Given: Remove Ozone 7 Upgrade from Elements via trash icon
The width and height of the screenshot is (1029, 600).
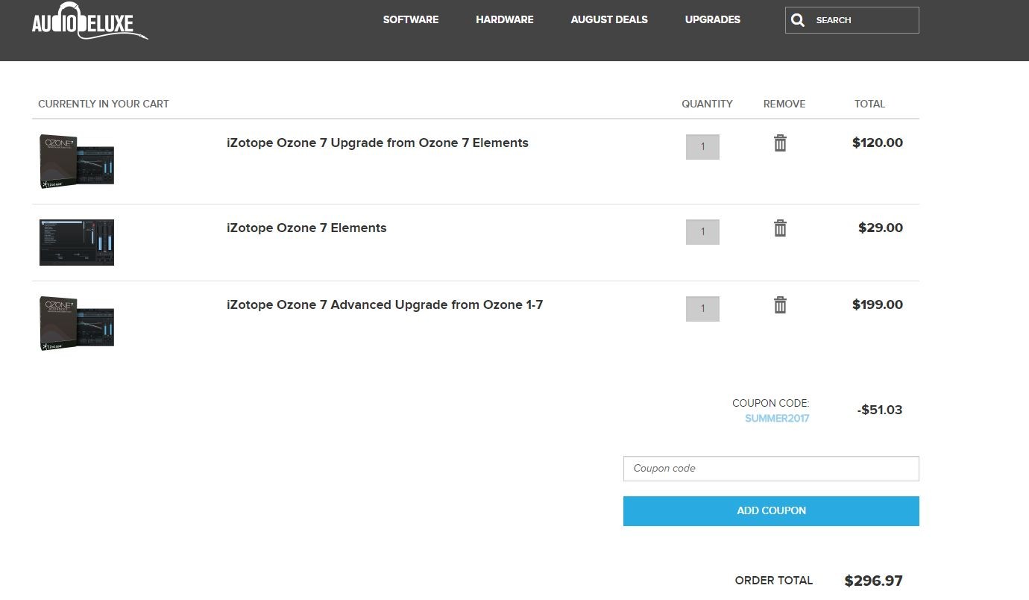Looking at the screenshot, I should coord(780,143).
